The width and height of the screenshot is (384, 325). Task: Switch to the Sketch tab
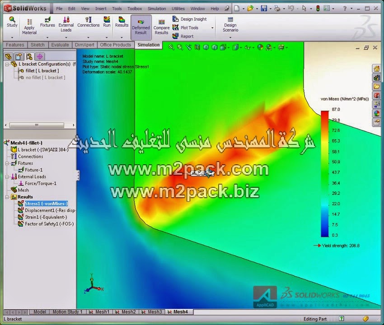click(37, 45)
